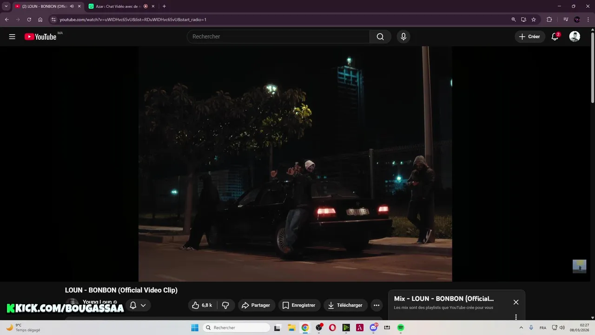
Task: Open the Chrome profile avatar
Action: tap(577, 20)
